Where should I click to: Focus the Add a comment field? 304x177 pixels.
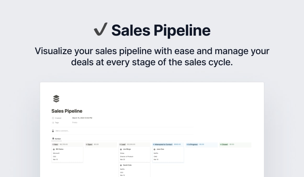(x=62, y=131)
